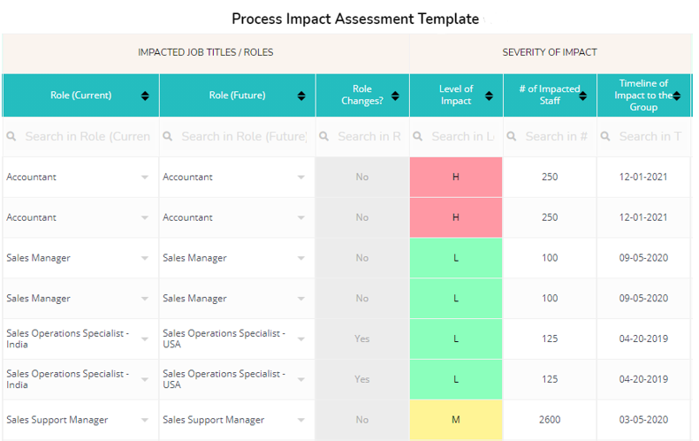This screenshot has width=699, height=441.
Task: Click the yellow M level of impact cell
Action: tap(456, 421)
